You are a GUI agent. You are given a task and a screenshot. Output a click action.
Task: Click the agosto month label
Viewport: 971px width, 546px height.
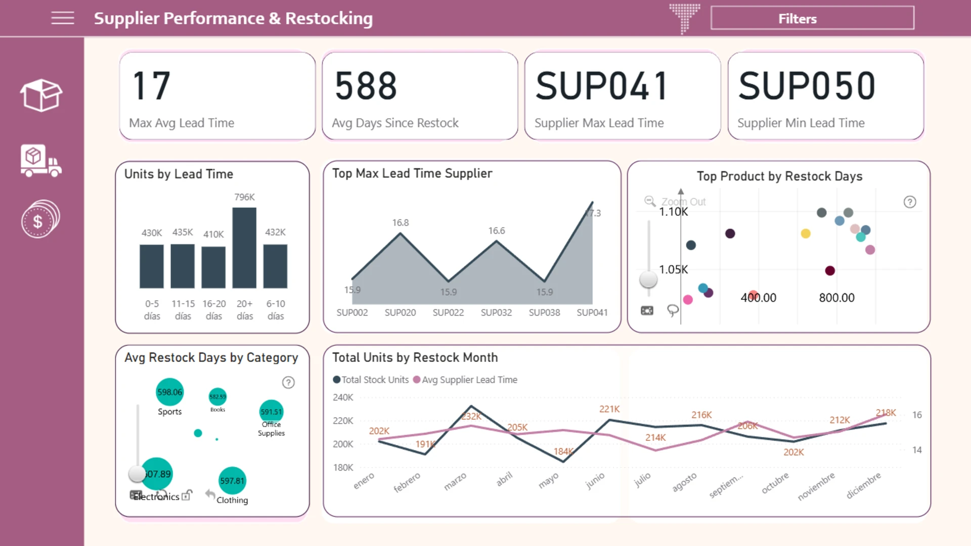click(x=684, y=482)
